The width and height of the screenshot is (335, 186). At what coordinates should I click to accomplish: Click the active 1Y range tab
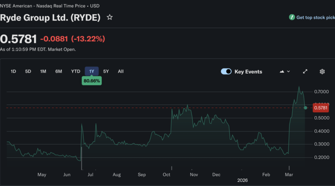[x=92, y=71]
